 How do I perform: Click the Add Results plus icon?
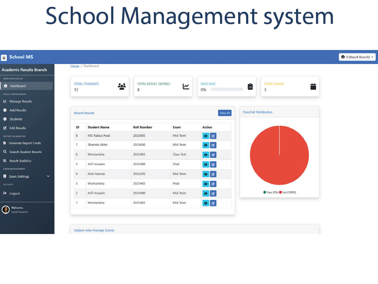tap(5, 110)
